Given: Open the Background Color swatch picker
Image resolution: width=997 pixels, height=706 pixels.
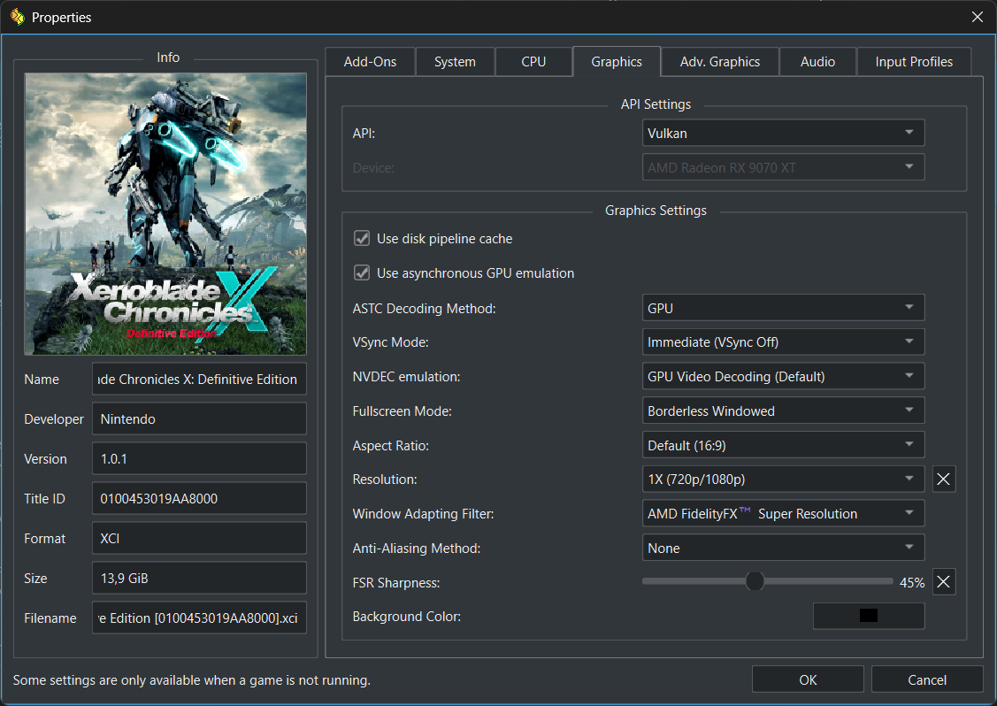Looking at the screenshot, I should click(869, 616).
